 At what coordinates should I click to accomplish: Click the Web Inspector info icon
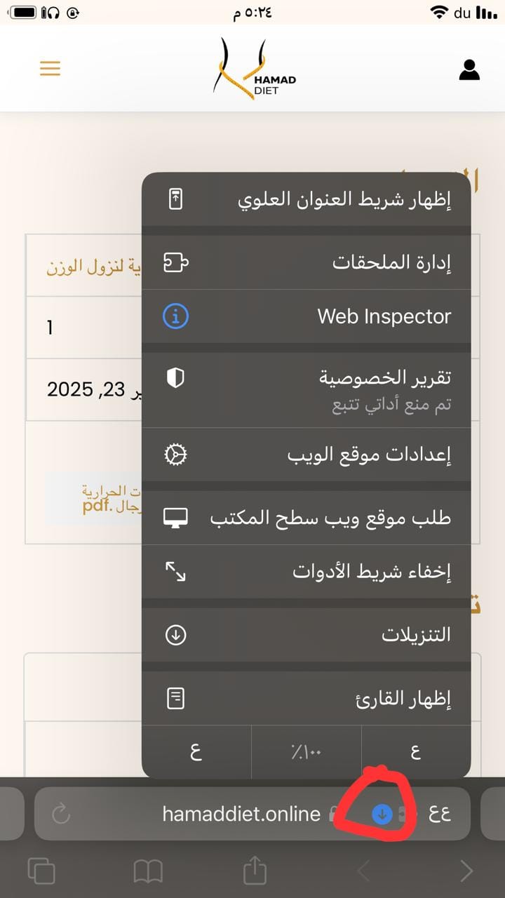pos(175,316)
